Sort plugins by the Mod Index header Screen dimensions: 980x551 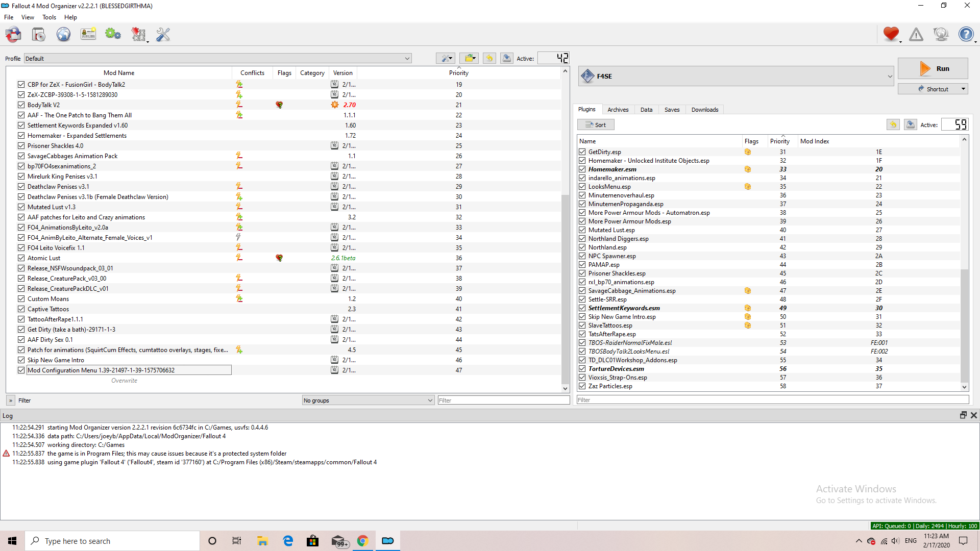878,141
